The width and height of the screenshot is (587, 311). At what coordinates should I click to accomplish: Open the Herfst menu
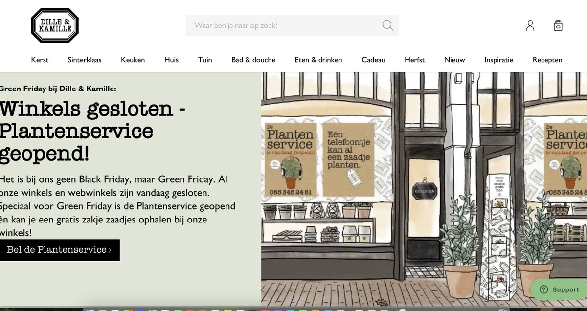tap(414, 60)
